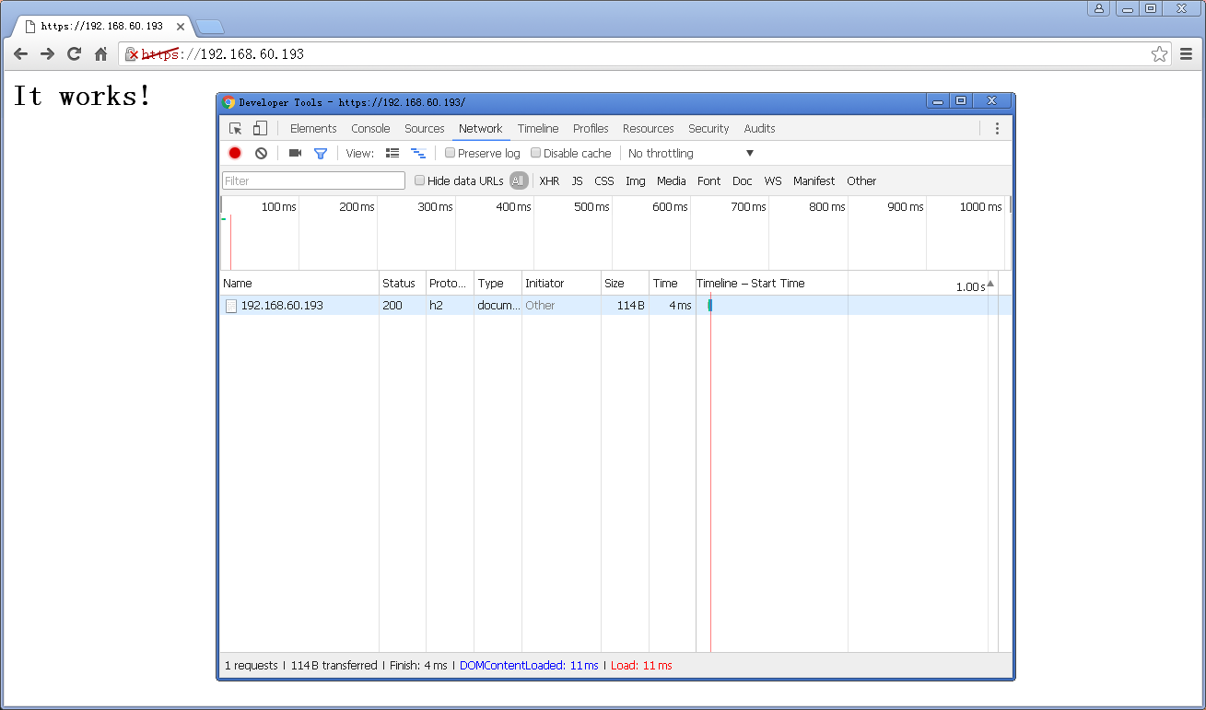The height and width of the screenshot is (710, 1206).
Task: Reload the page with the refresh icon
Action: click(x=74, y=54)
